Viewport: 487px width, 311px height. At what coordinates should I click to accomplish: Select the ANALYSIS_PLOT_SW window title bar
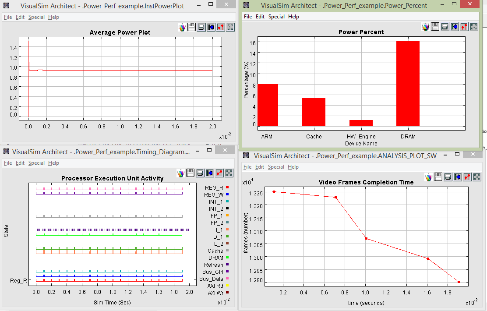(x=342, y=155)
